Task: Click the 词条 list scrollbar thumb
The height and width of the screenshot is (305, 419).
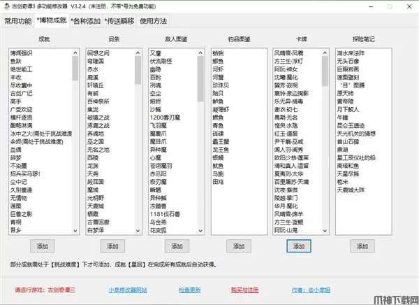Action: point(138,71)
